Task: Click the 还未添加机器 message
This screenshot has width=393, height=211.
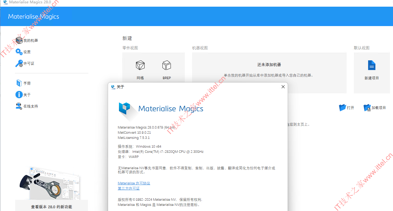Action: [x=269, y=65]
